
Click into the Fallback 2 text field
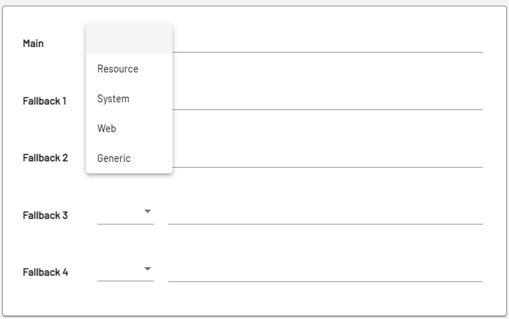pos(327,157)
